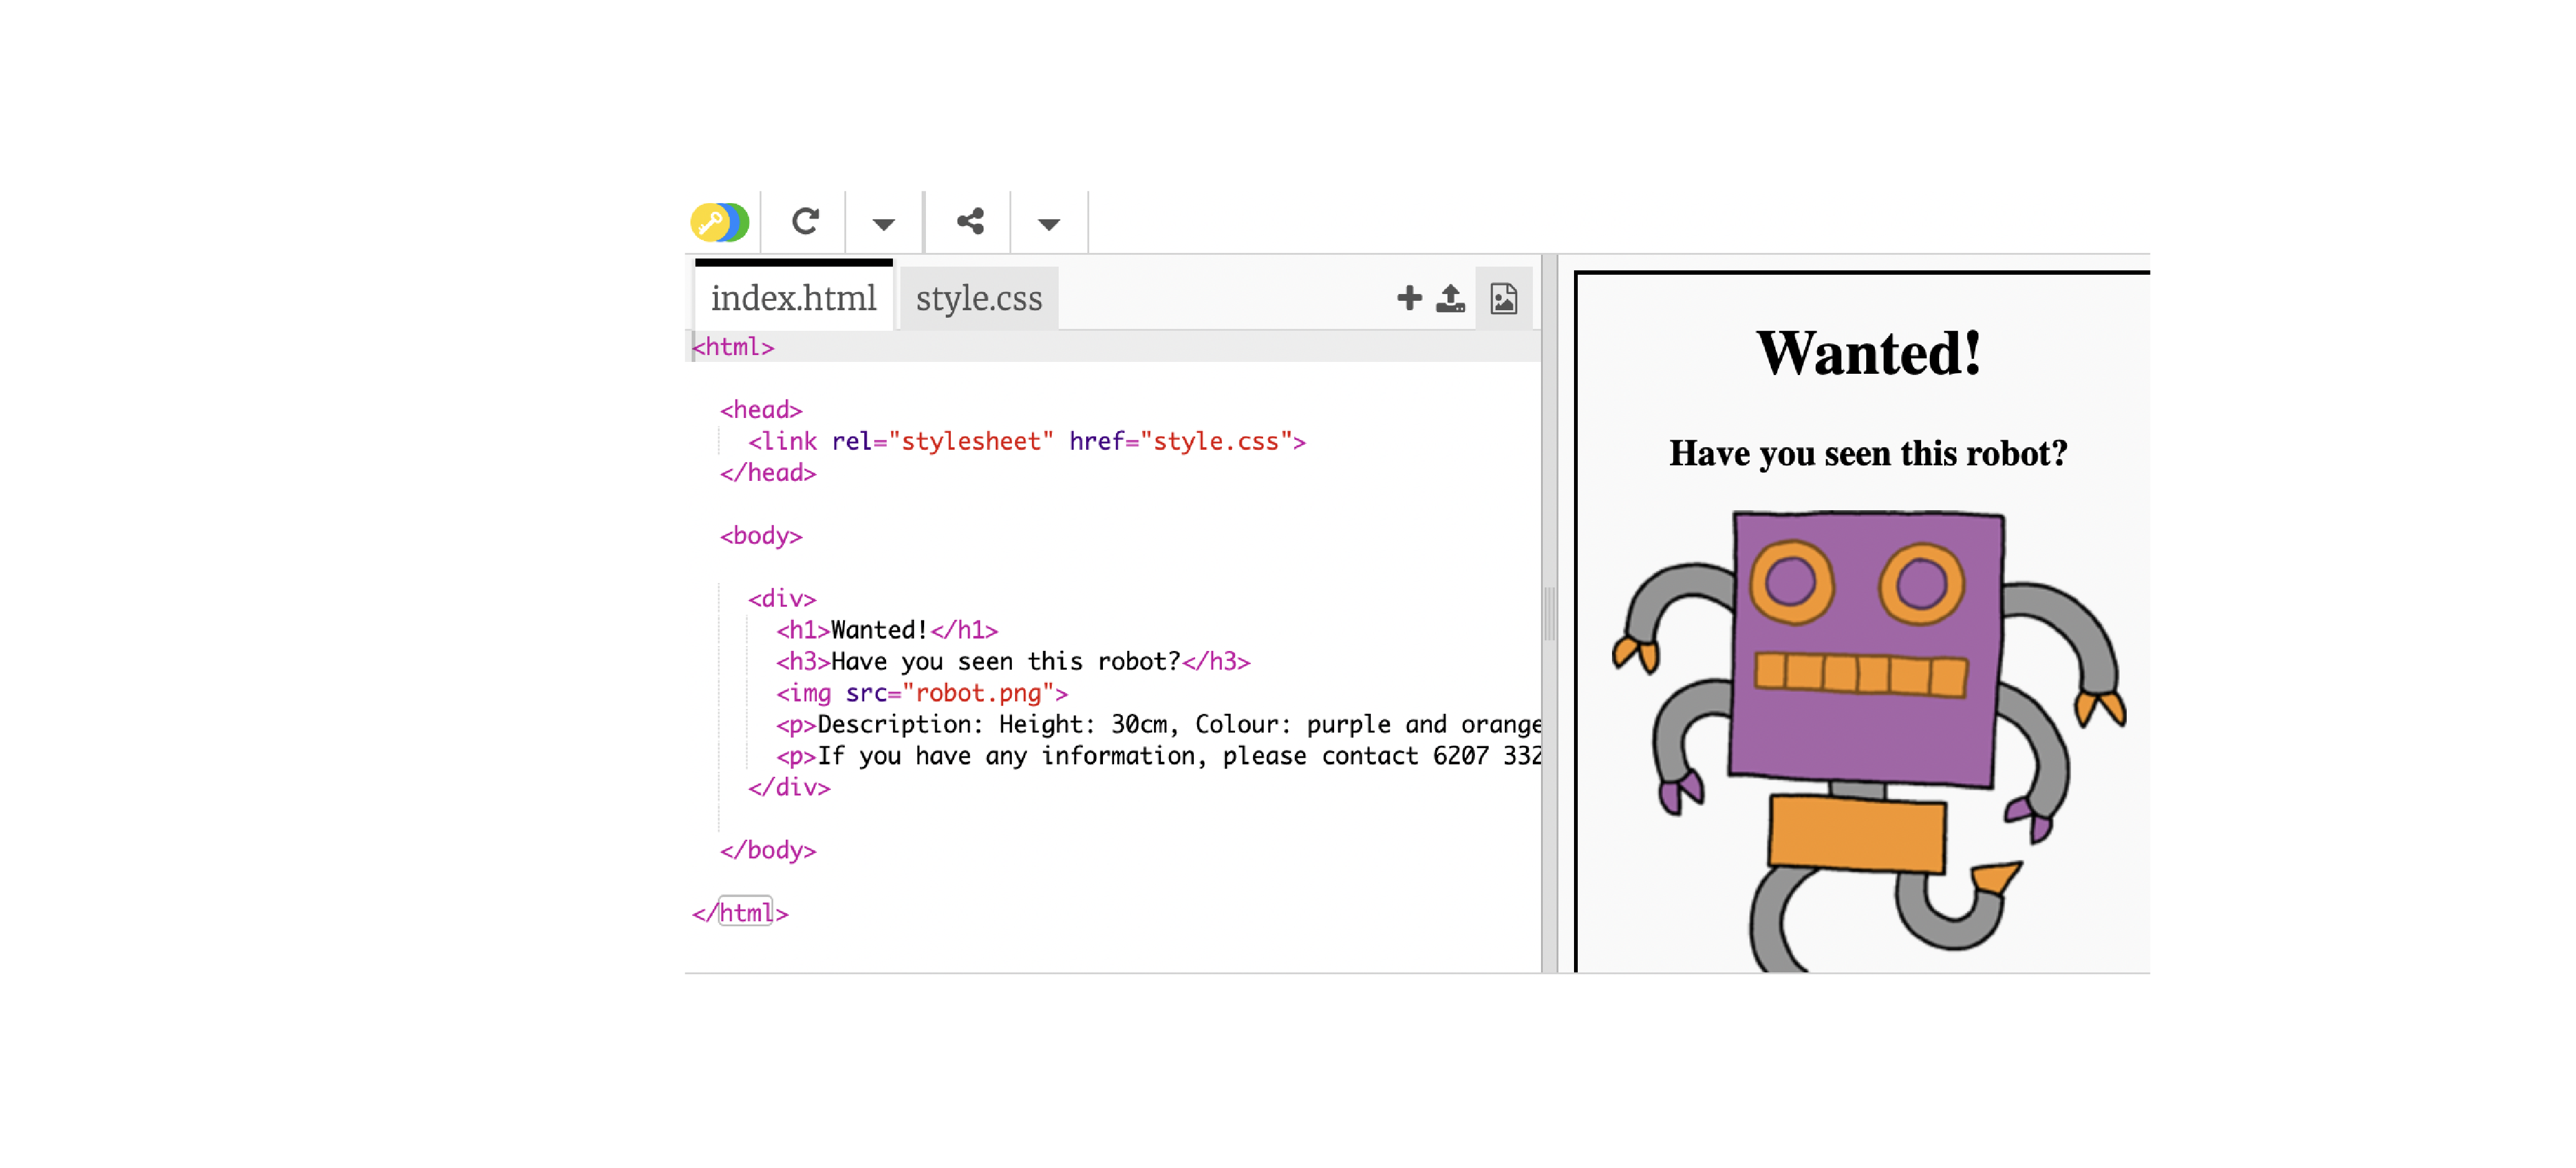Image resolution: width=2576 pixels, height=1168 pixels.
Task: Click the upload file icon
Action: click(x=1450, y=298)
